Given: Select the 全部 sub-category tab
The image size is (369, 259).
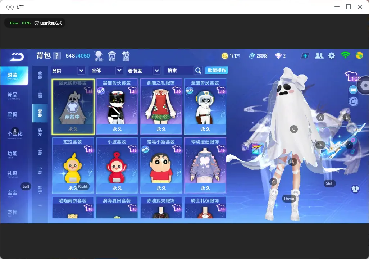Looking at the screenshot, I should click(x=40, y=75).
